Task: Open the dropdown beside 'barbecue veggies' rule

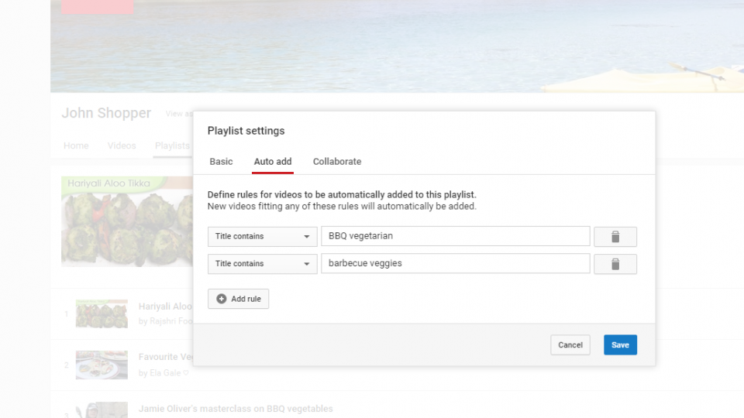Action: click(262, 264)
